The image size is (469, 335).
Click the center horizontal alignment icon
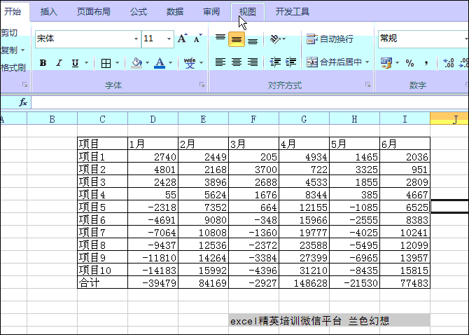237,62
